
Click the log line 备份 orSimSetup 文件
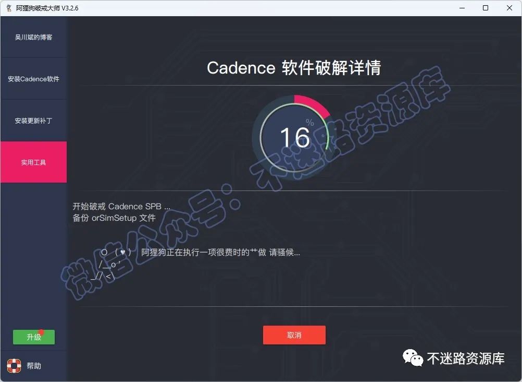pos(114,218)
